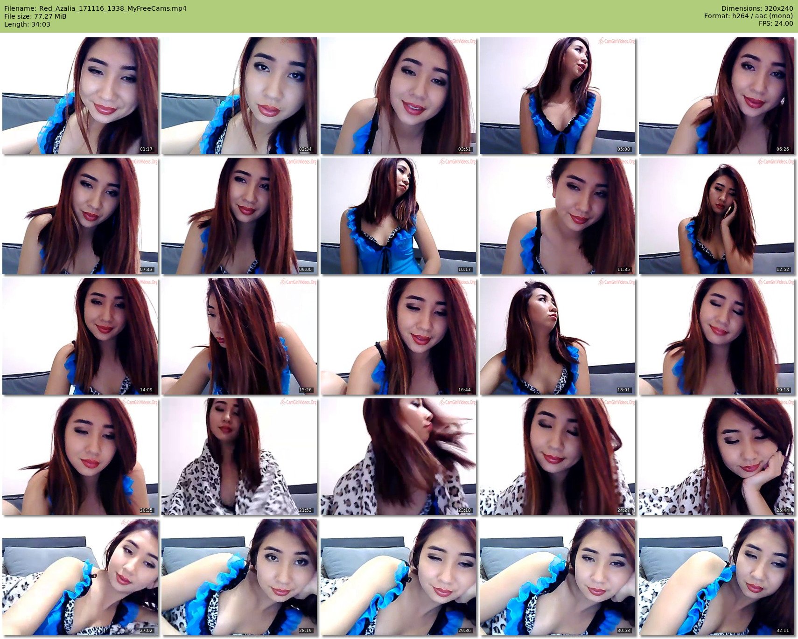Click the thumbnail labeled 27:02
Viewport: 798px width, 639px height.
click(80, 577)
